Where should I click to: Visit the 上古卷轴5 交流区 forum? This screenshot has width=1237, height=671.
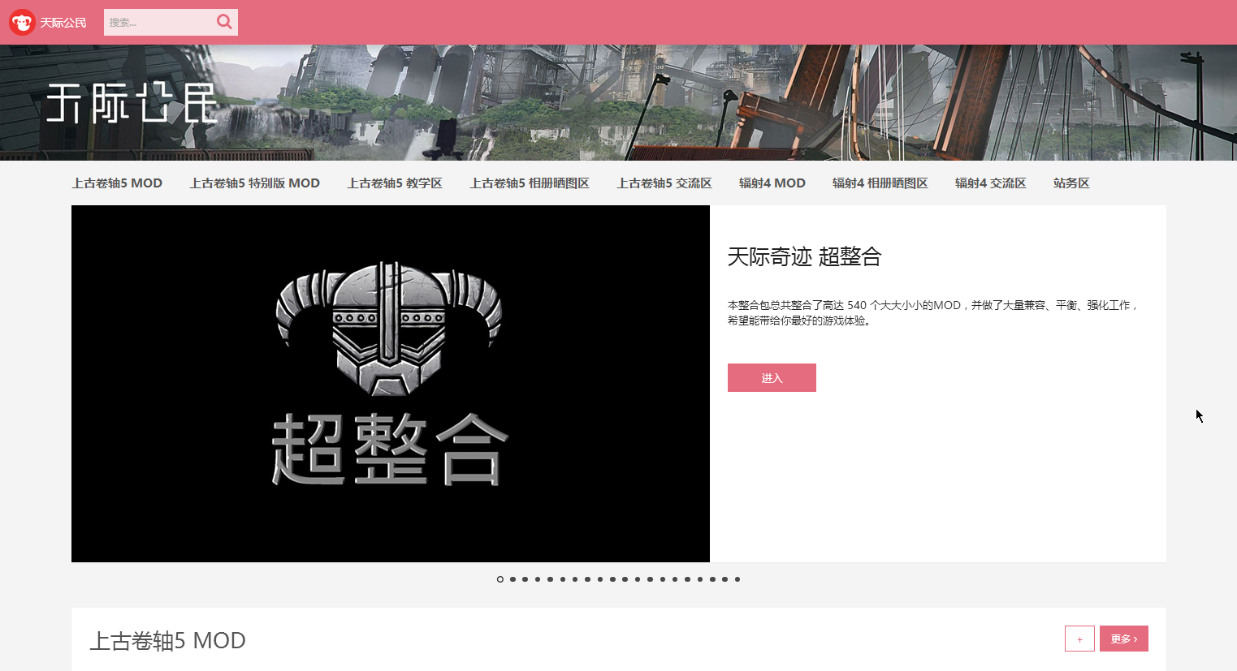pyautogui.click(x=664, y=183)
